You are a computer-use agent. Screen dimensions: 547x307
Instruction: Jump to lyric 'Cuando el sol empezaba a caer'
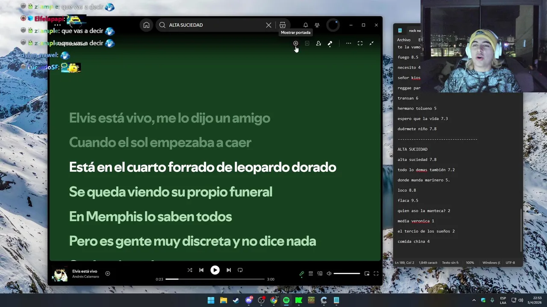click(160, 142)
